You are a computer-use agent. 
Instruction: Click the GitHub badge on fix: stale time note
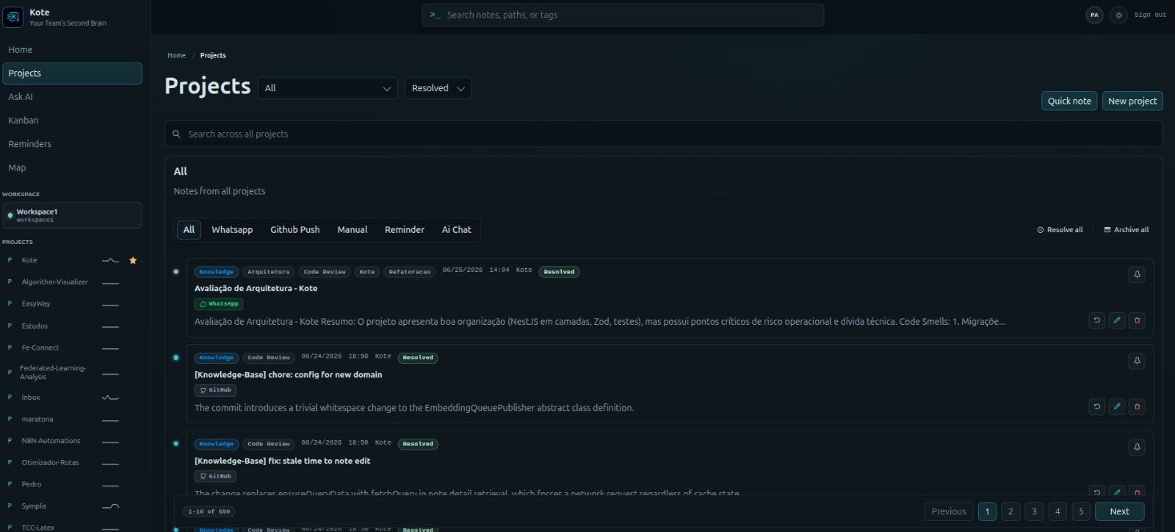(x=215, y=476)
